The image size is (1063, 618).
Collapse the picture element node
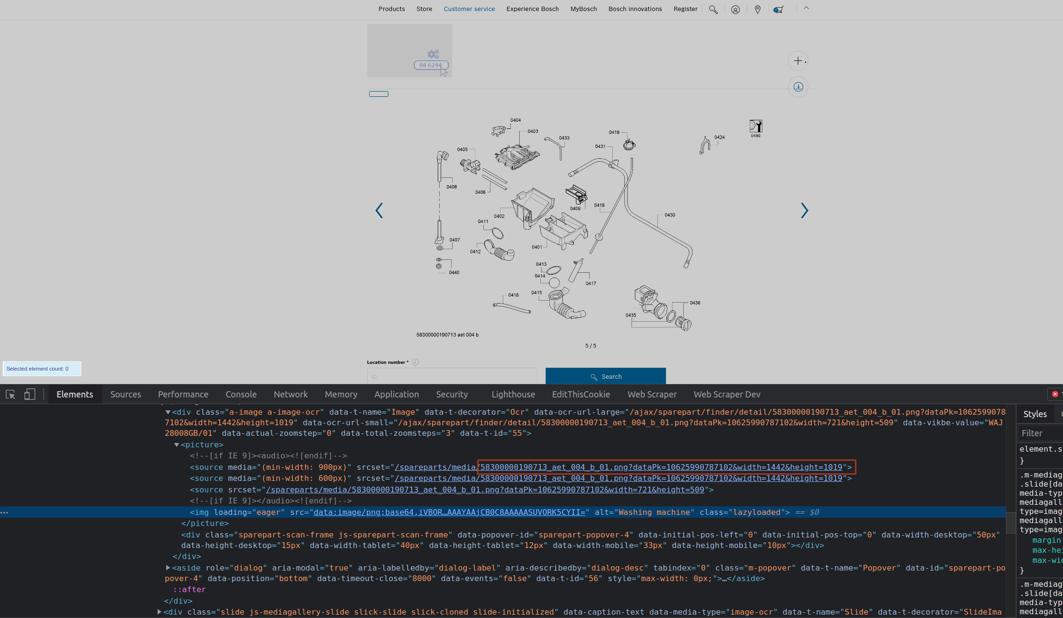click(176, 445)
